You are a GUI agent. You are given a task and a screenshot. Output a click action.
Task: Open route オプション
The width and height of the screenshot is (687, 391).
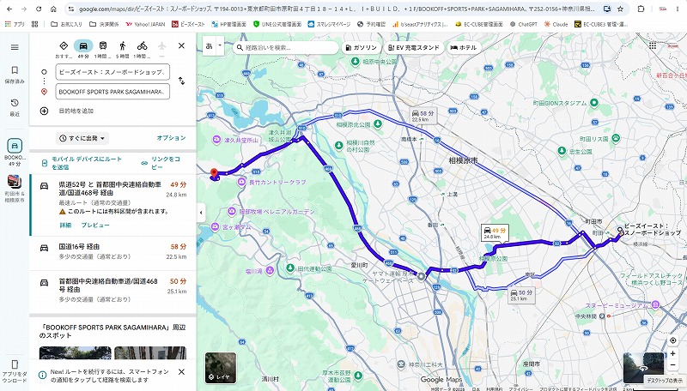tap(171, 138)
